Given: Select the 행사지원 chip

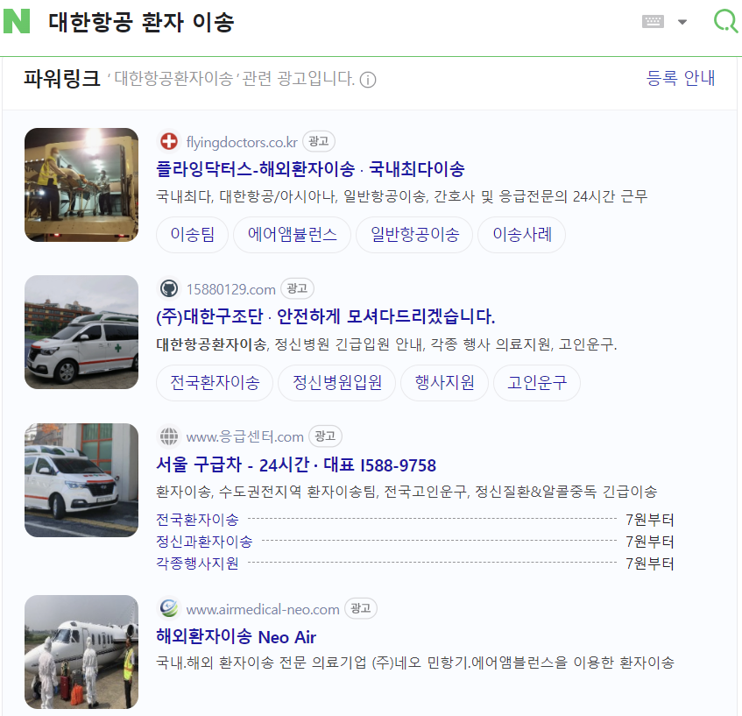Looking at the screenshot, I should [x=444, y=382].
